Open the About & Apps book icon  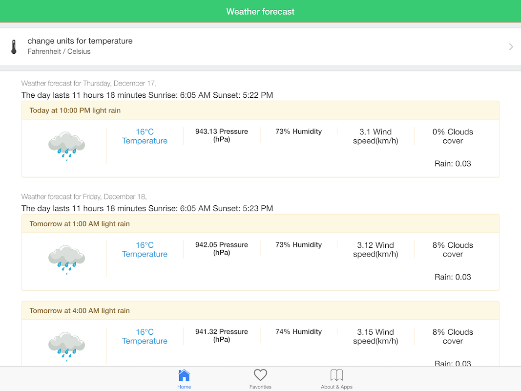tap(337, 375)
